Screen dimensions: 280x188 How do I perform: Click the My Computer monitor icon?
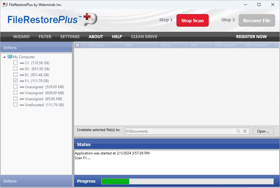(10, 57)
